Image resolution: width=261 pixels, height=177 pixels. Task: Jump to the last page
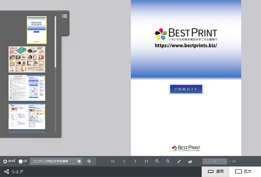[x=146, y=161]
